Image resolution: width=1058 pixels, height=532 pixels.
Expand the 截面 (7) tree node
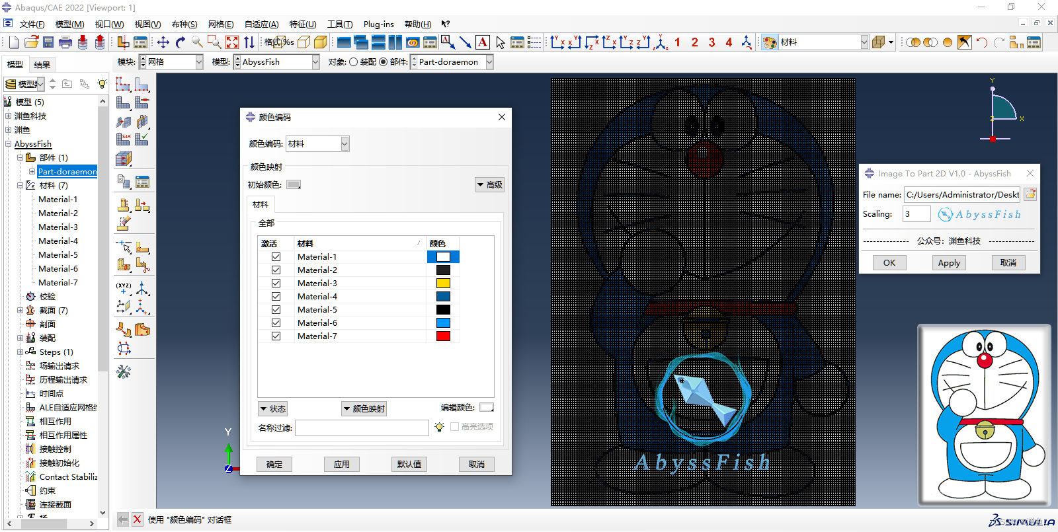point(20,310)
